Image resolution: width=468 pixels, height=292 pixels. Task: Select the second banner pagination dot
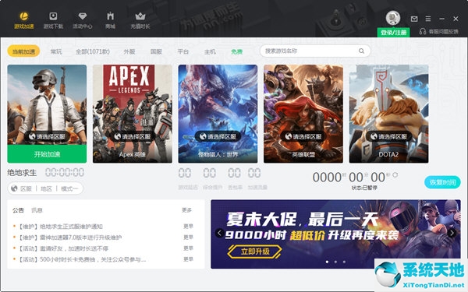coord(335,262)
